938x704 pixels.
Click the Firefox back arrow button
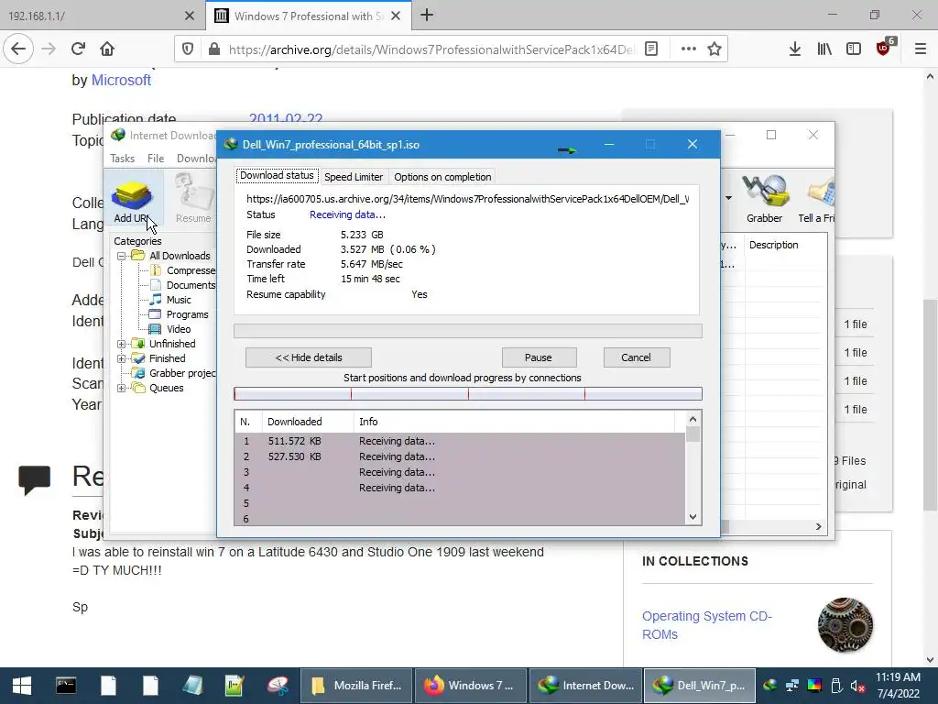point(18,49)
